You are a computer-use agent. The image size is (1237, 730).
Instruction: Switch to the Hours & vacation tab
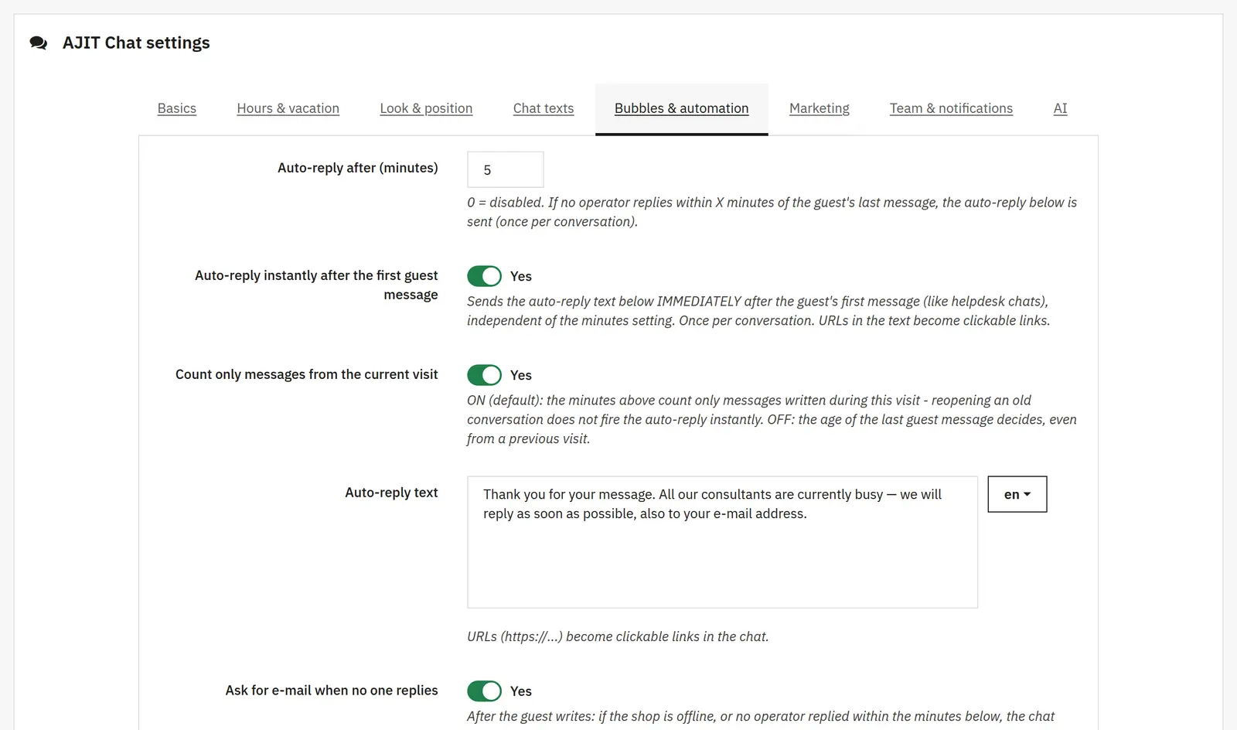(x=288, y=108)
